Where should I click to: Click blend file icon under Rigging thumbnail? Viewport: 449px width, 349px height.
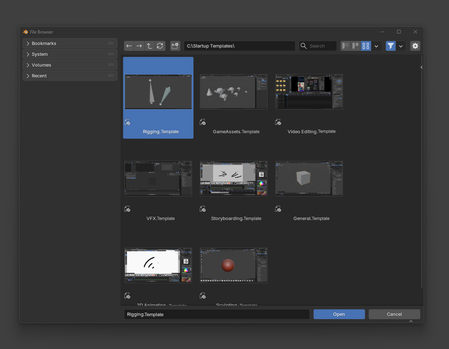(x=127, y=122)
